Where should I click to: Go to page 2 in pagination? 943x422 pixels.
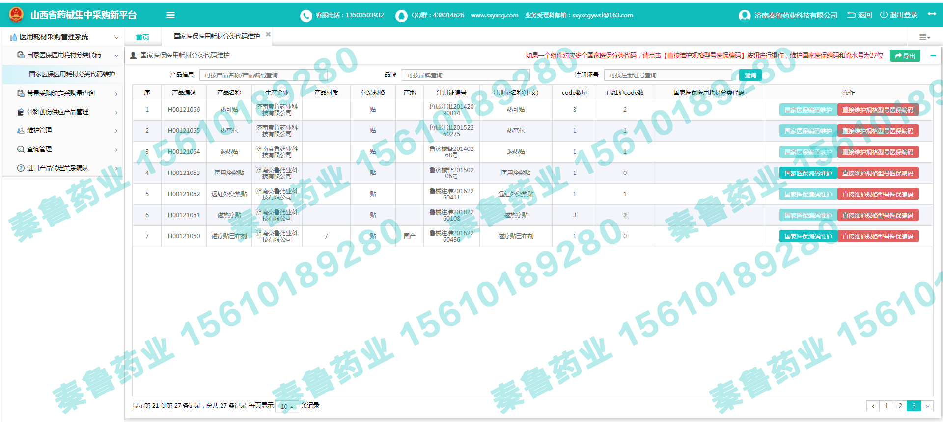point(900,406)
